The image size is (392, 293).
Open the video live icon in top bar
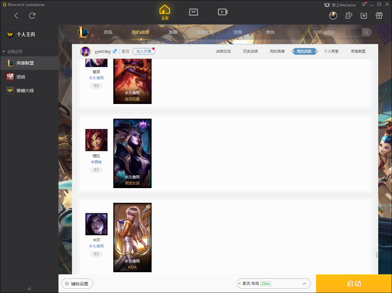point(223,12)
